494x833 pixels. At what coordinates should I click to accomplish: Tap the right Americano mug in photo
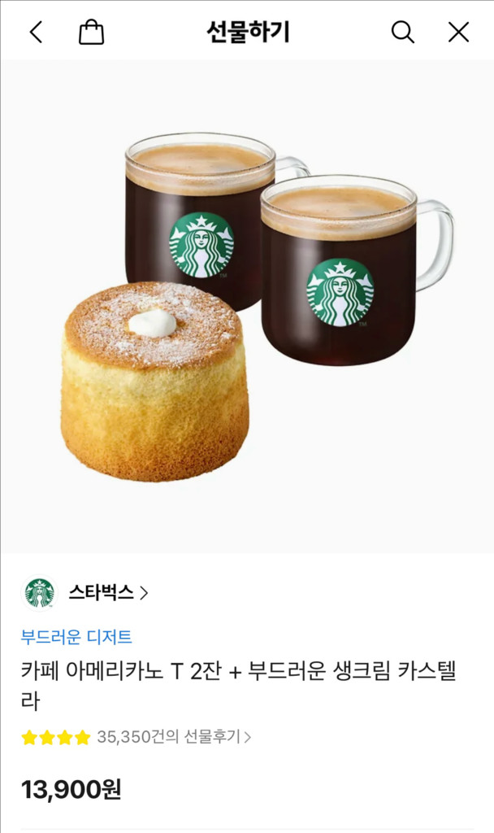(x=357, y=270)
